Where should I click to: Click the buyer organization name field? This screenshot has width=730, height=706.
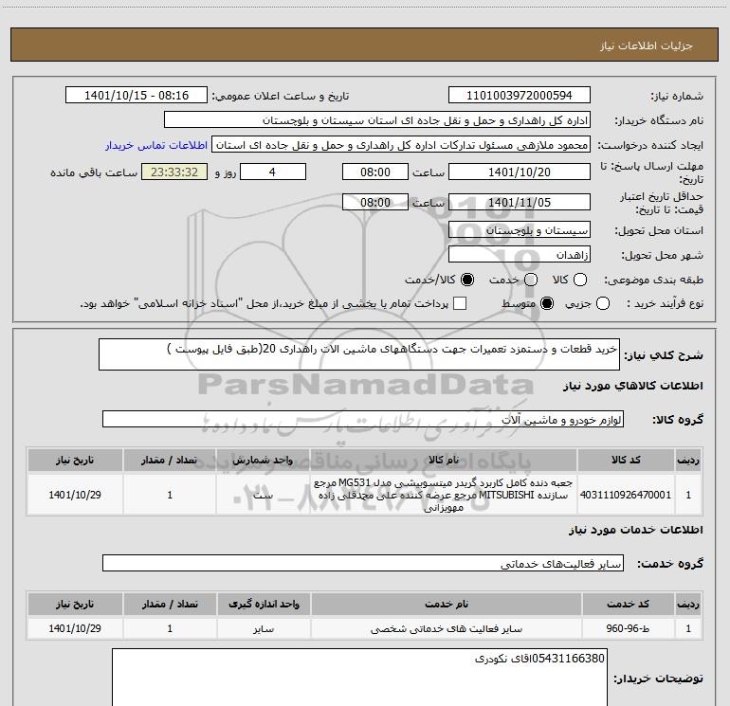377,119
